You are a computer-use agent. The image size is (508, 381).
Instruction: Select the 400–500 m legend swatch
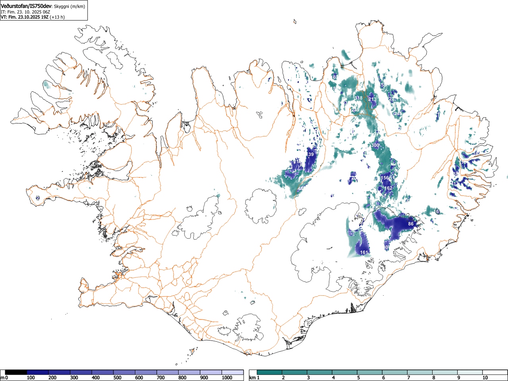coord(103,372)
